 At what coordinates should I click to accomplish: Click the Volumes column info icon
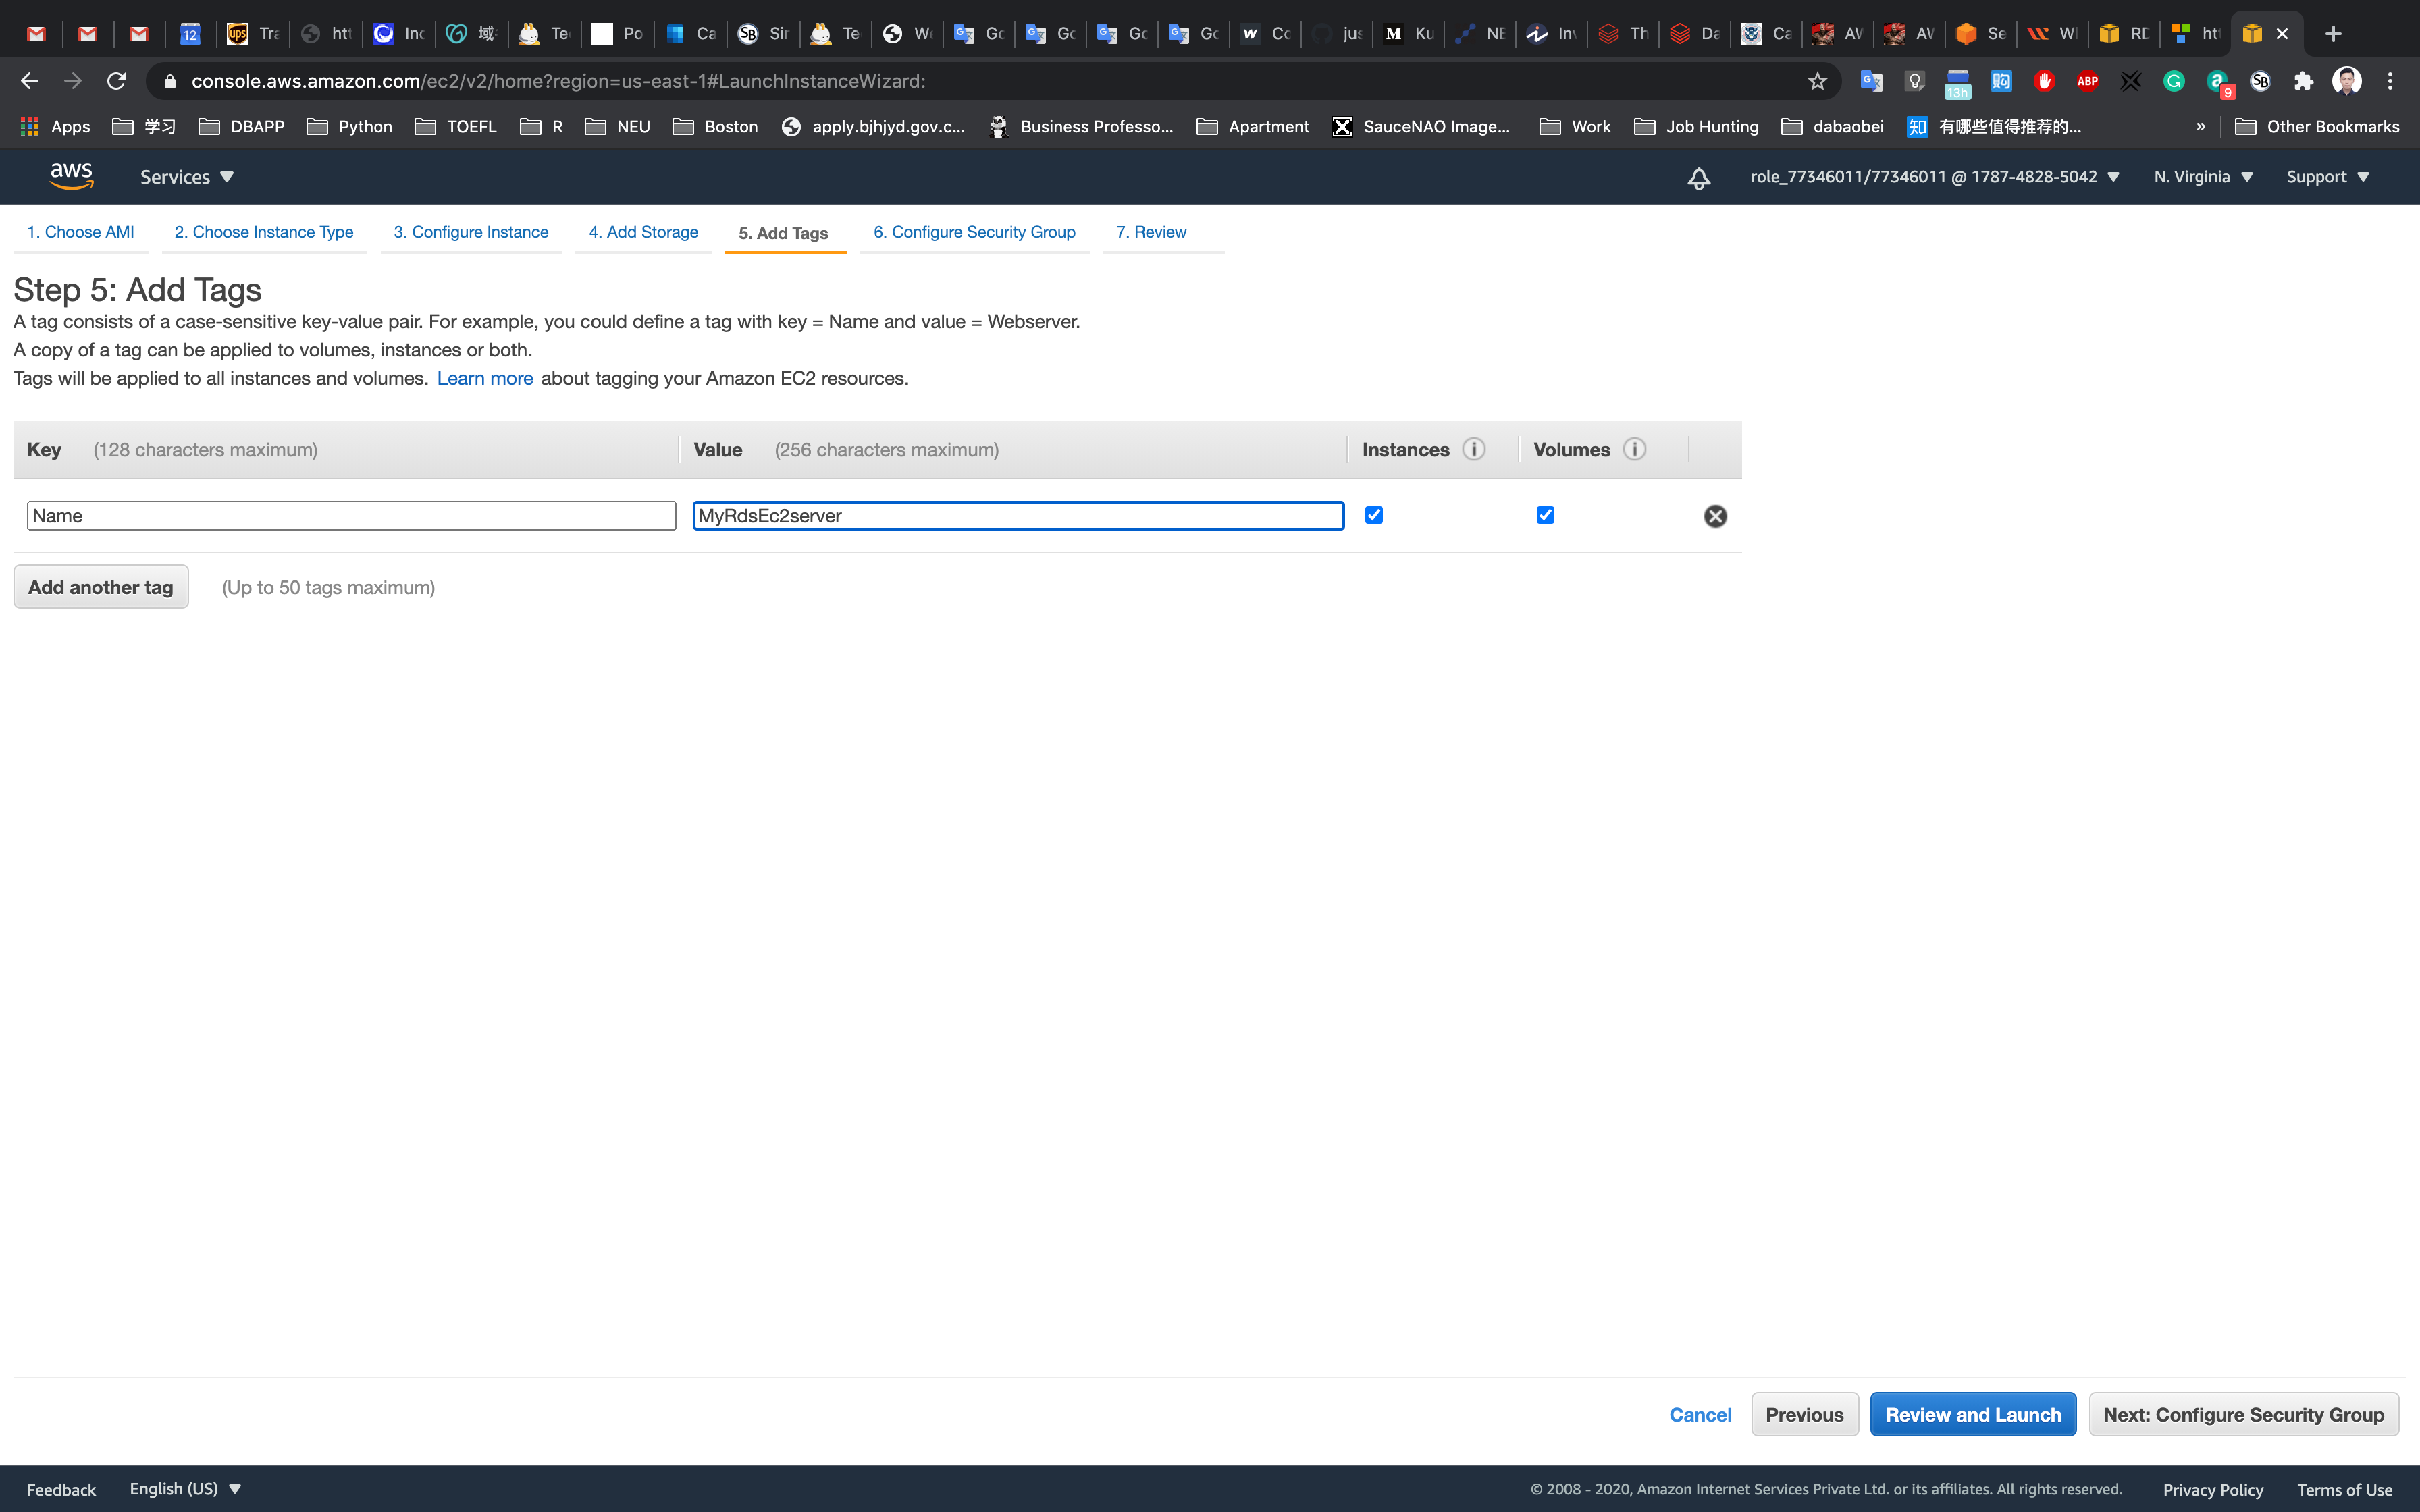click(1634, 449)
